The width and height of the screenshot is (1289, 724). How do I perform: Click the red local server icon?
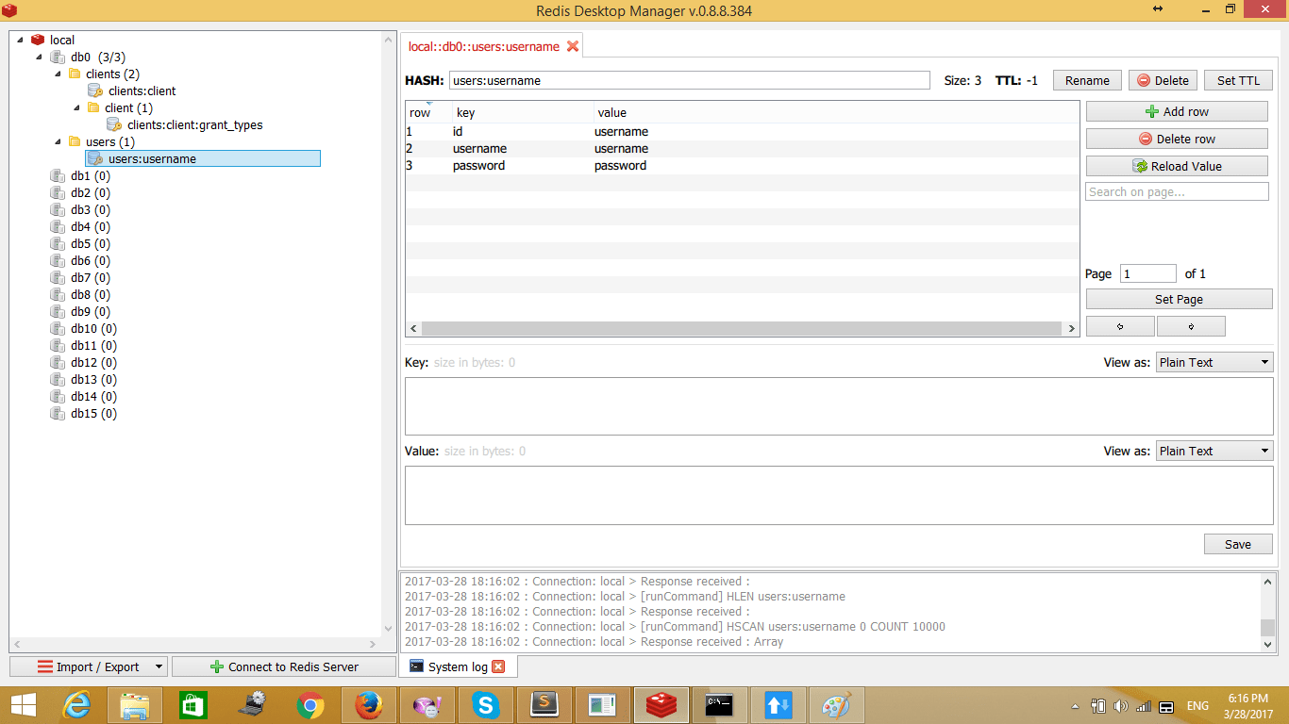click(x=38, y=40)
